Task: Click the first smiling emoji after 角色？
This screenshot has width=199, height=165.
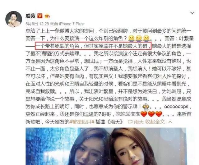Action: click(x=131, y=39)
